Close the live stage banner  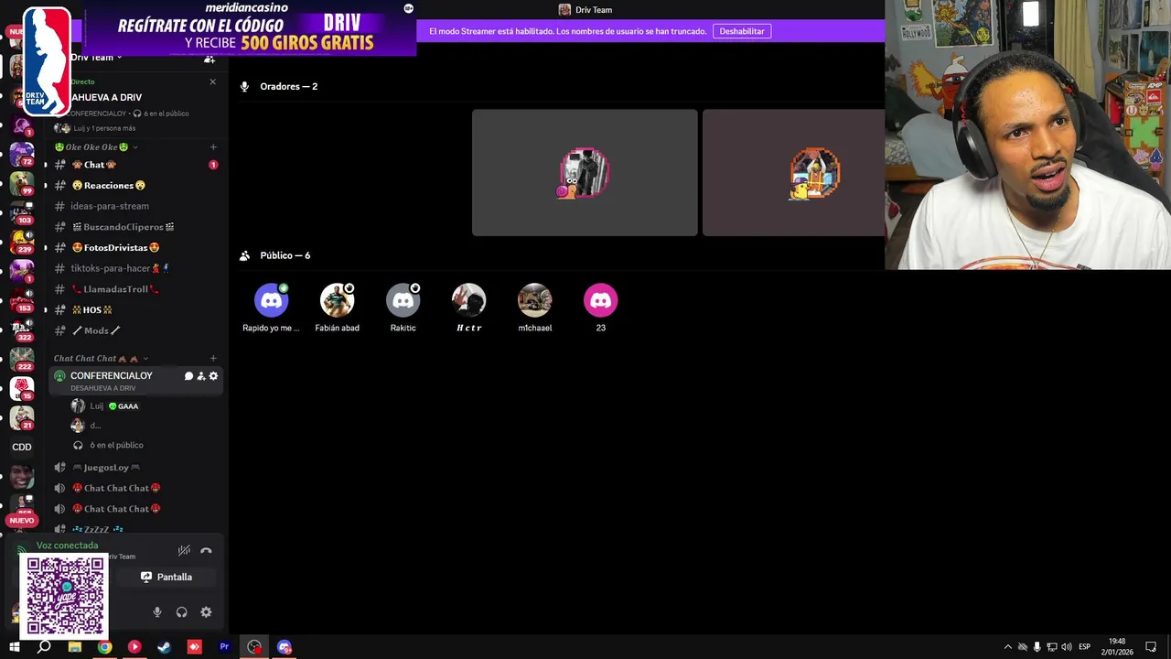click(x=213, y=82)
